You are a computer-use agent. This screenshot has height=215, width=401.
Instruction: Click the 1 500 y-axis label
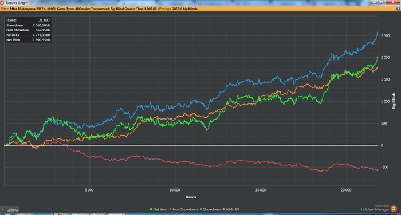click(x=386, y=79)
